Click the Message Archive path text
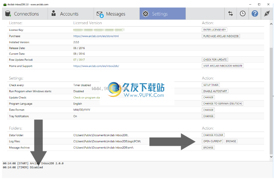 coord(103,148)
